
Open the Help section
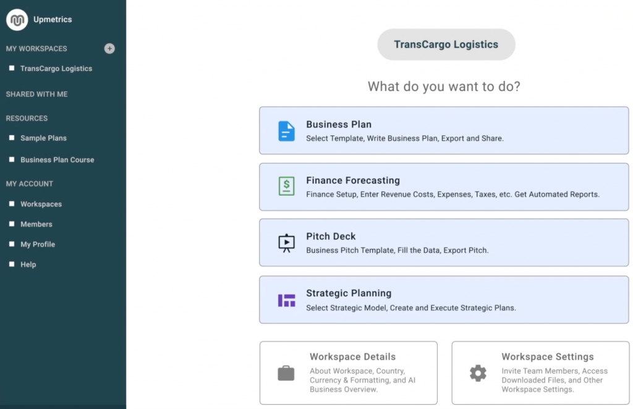coord(28,264)
